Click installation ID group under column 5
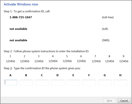Image resolution: width=132 pixels, height=104 pixels. 67,61
